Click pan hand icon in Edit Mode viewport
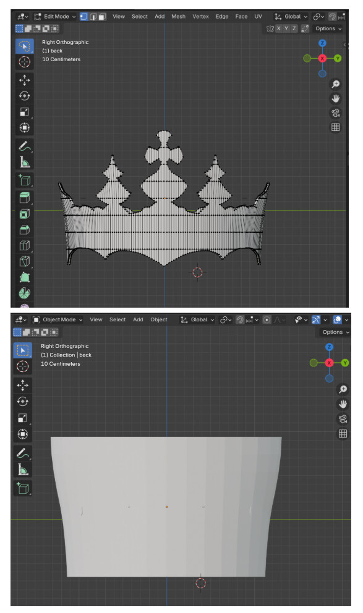Image resolution: width=363 pixels, height=613 pixels. pyautogui.click(x=335, y=98)
